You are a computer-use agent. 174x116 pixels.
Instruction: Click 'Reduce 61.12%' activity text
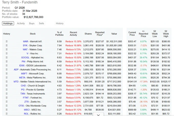point(73,110)
